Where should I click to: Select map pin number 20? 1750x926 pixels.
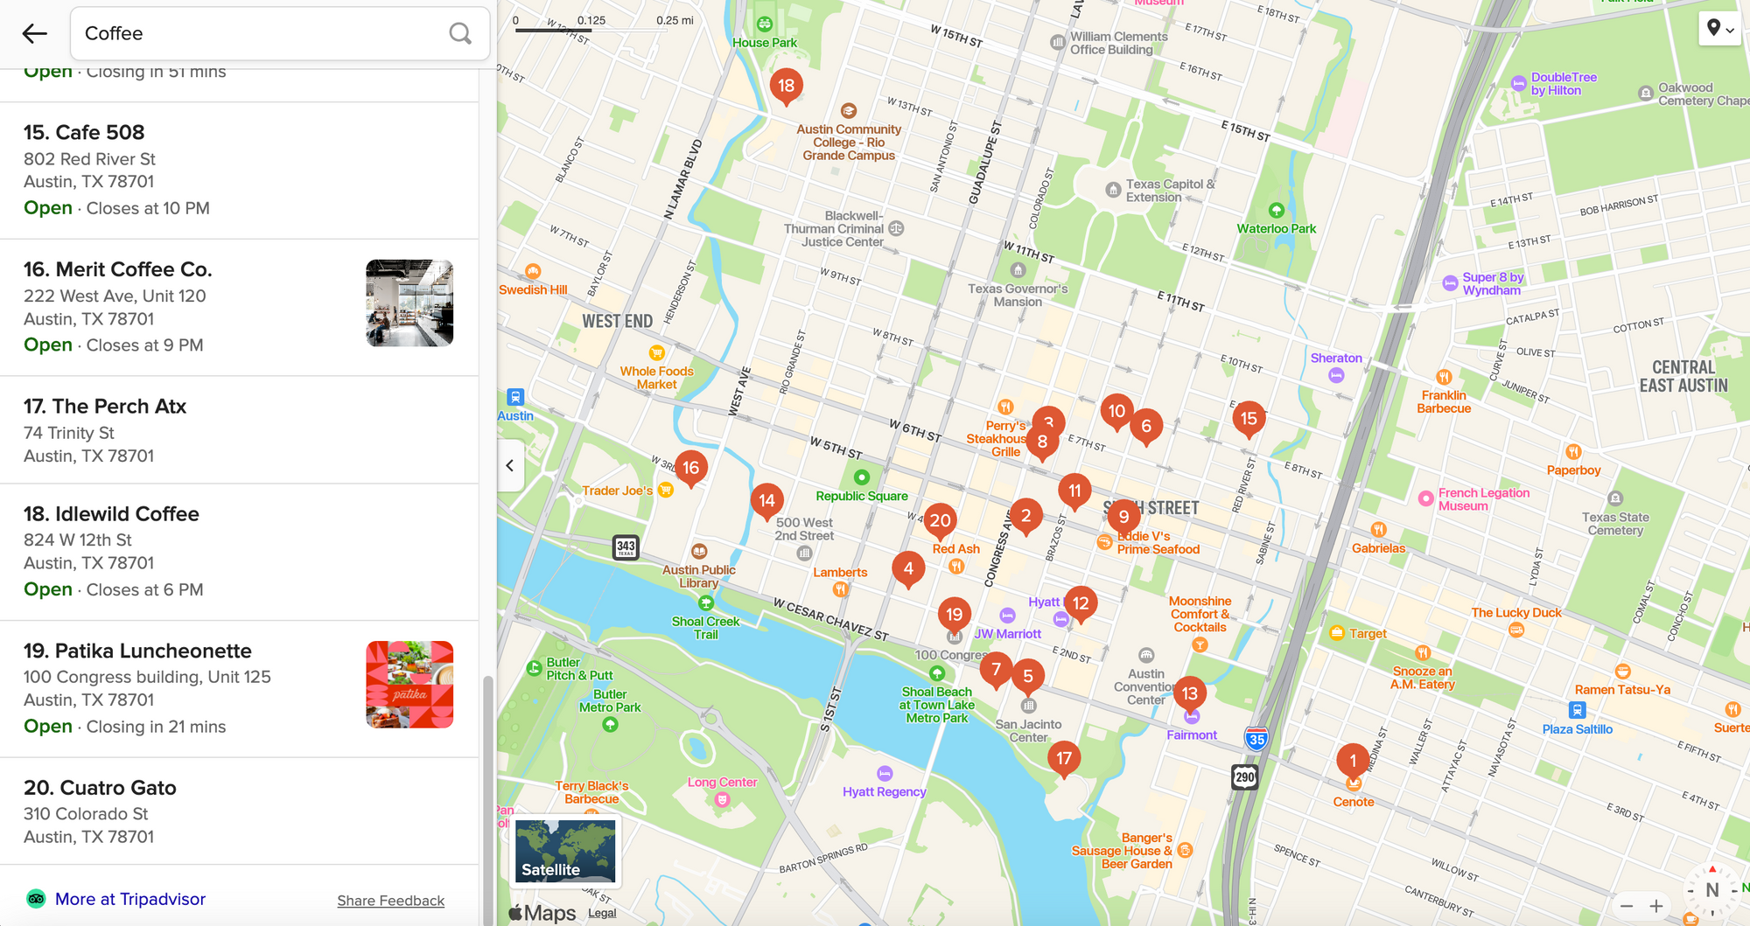point(941,521)
